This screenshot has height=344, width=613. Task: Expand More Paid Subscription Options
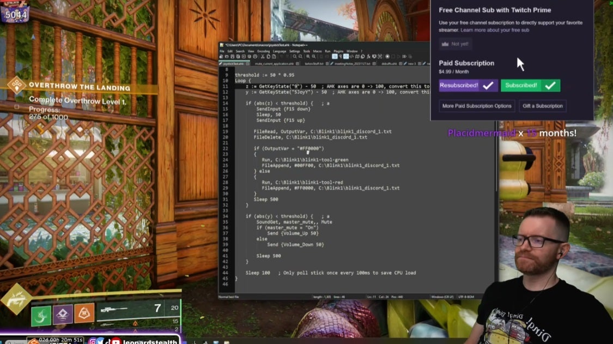tap(476, 106)
